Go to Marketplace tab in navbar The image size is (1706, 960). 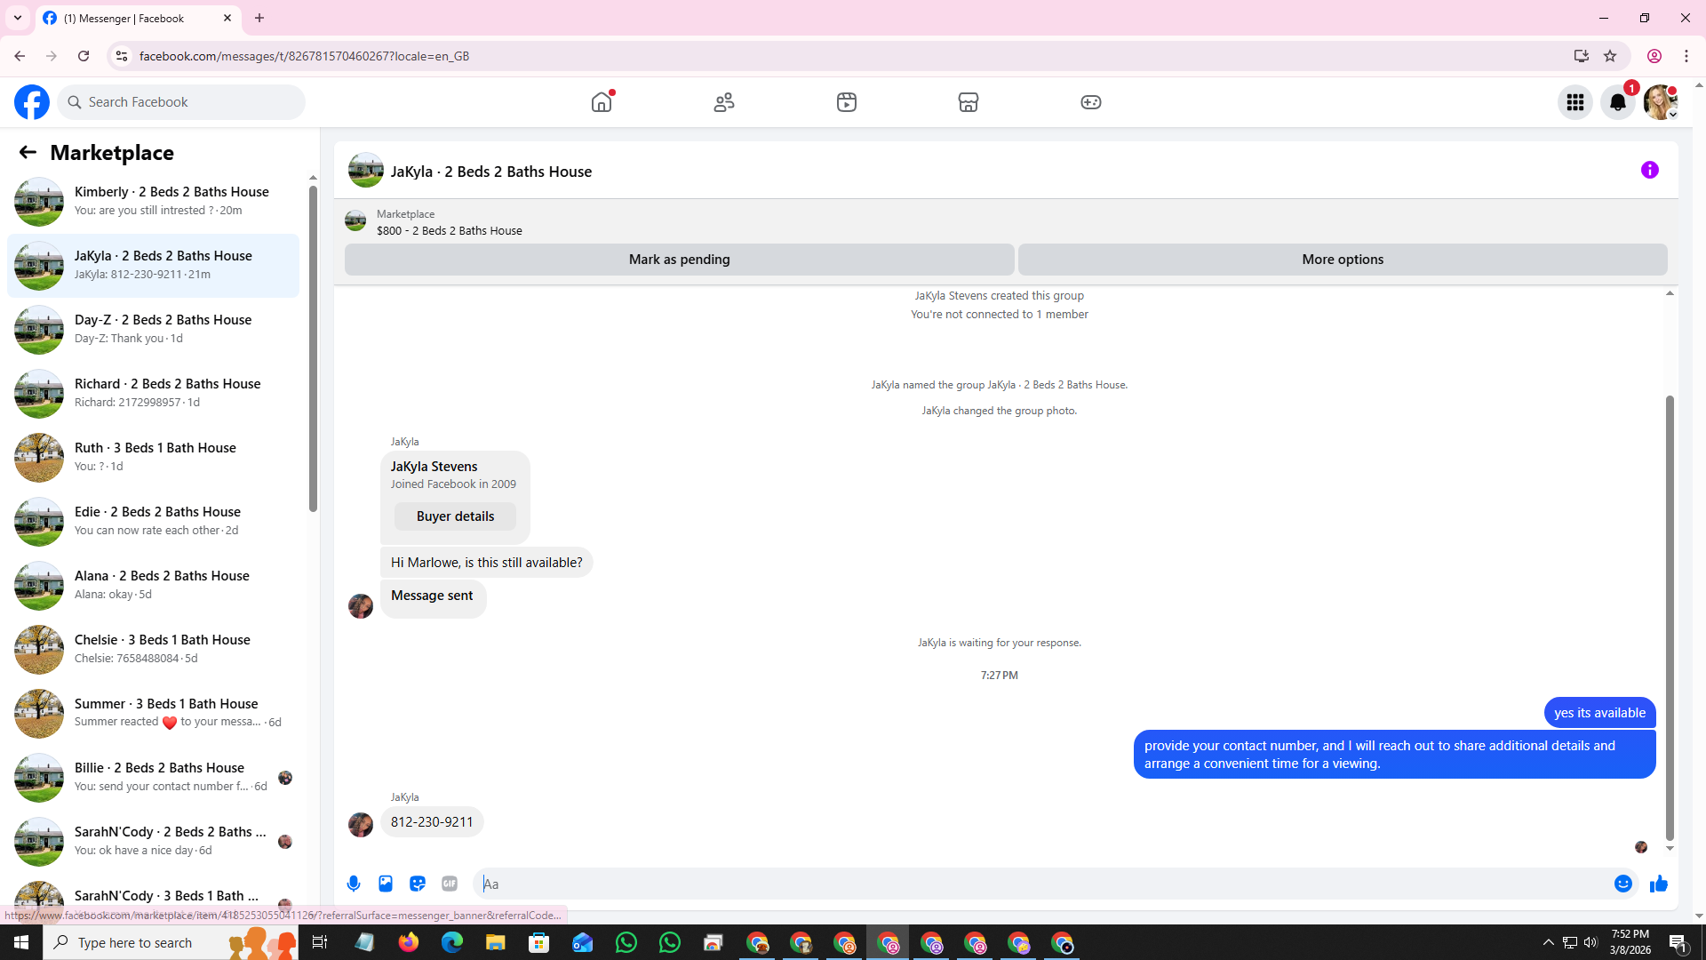coord(968,102)
